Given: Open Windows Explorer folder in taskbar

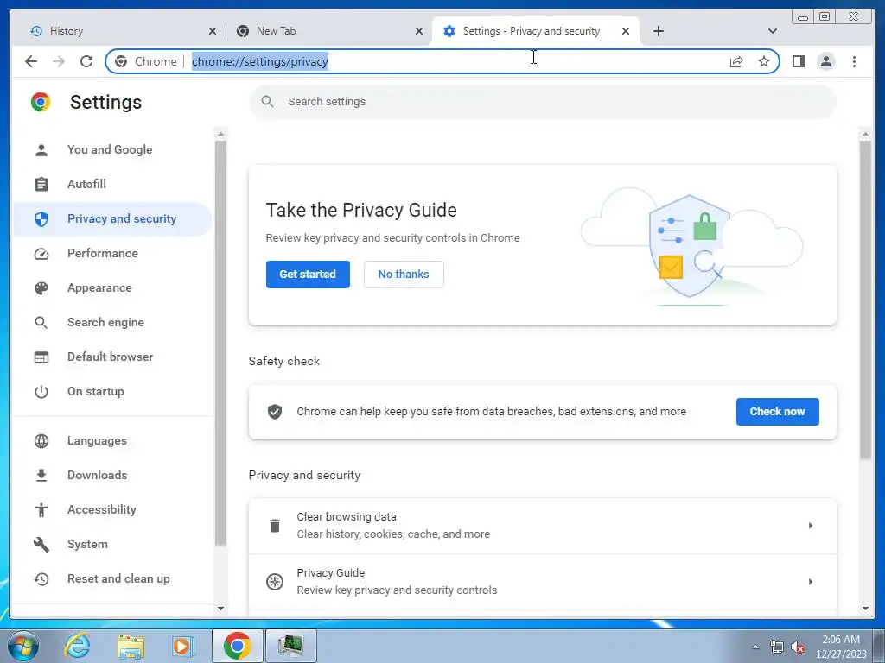Looking at the screenshot, I should tap(131, 646).
